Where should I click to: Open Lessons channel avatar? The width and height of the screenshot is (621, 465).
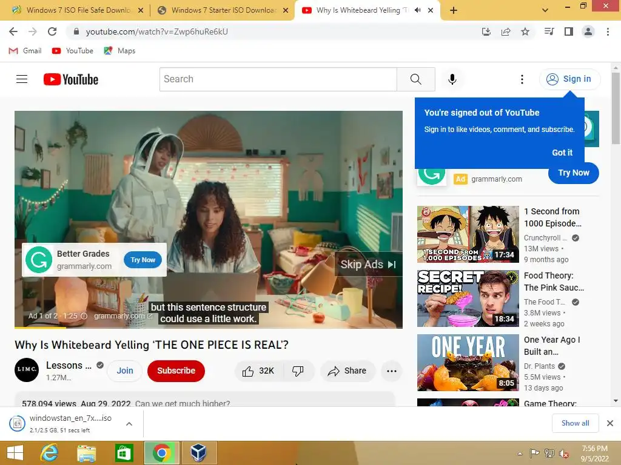pos(27,370)
